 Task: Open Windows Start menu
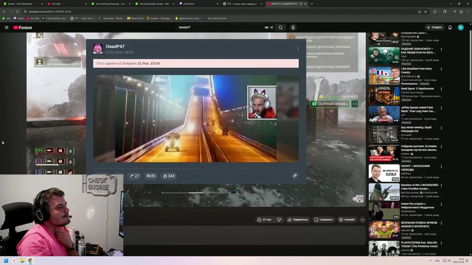tap(6, 261)
